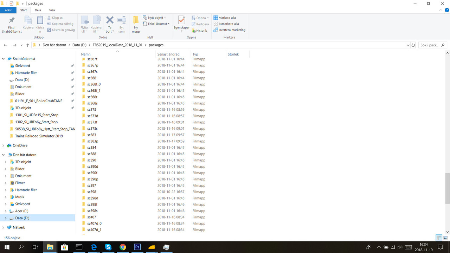This screenshot has width=450, height=253.
Task: Expand the Acer (C:) tree node
Action: coord(6,211)
